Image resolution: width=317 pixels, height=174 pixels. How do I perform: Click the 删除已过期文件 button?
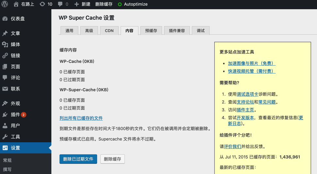coord(78,159)
